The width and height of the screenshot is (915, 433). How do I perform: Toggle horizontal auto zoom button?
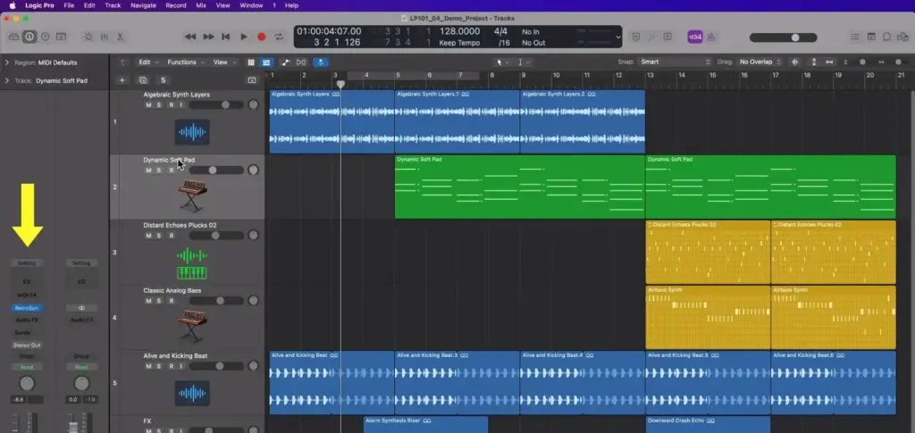(829, 62)
